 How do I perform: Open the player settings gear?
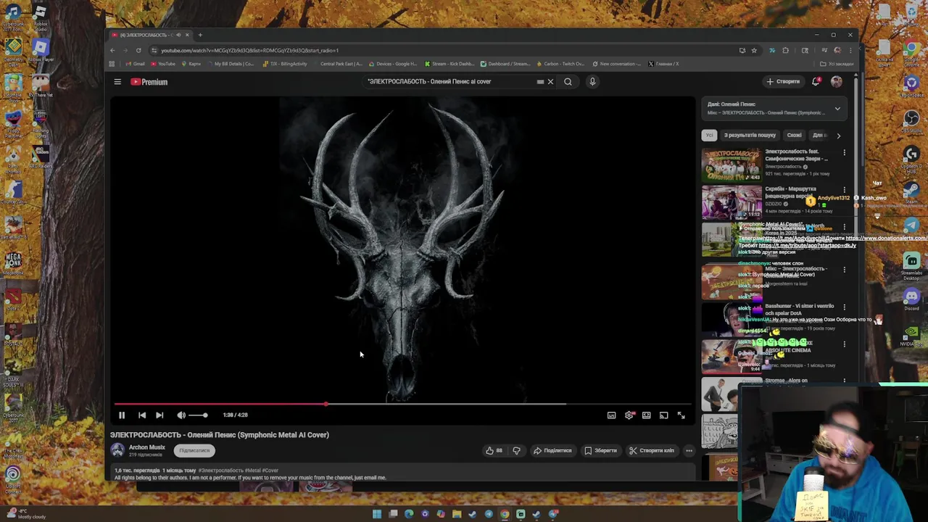point(629,415)
